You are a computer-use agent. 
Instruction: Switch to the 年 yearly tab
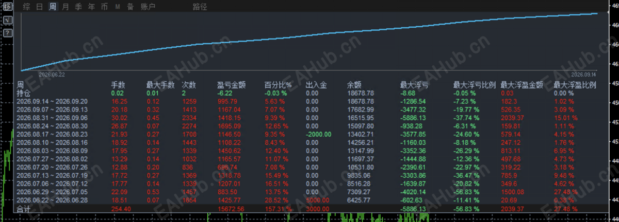pyautogui.click(x=91, y=7)
